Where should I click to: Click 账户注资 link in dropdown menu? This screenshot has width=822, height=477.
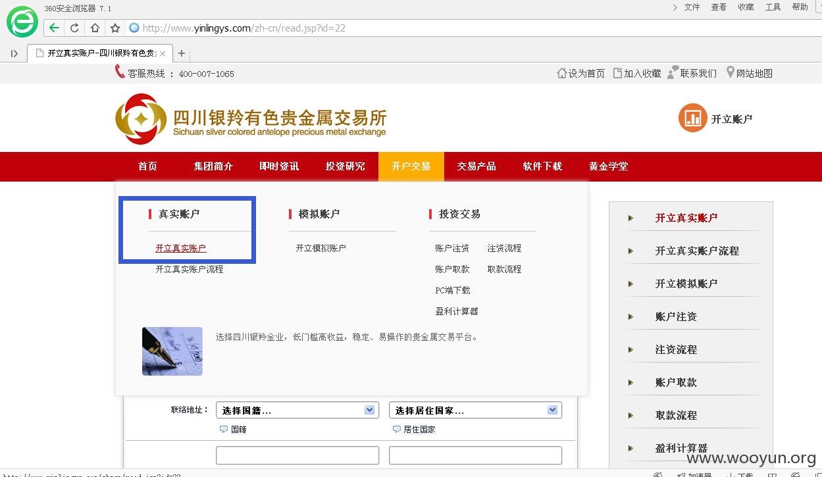click(x=452, y=248)
